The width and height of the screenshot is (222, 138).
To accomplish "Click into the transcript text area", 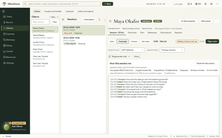I will point(163,105).
